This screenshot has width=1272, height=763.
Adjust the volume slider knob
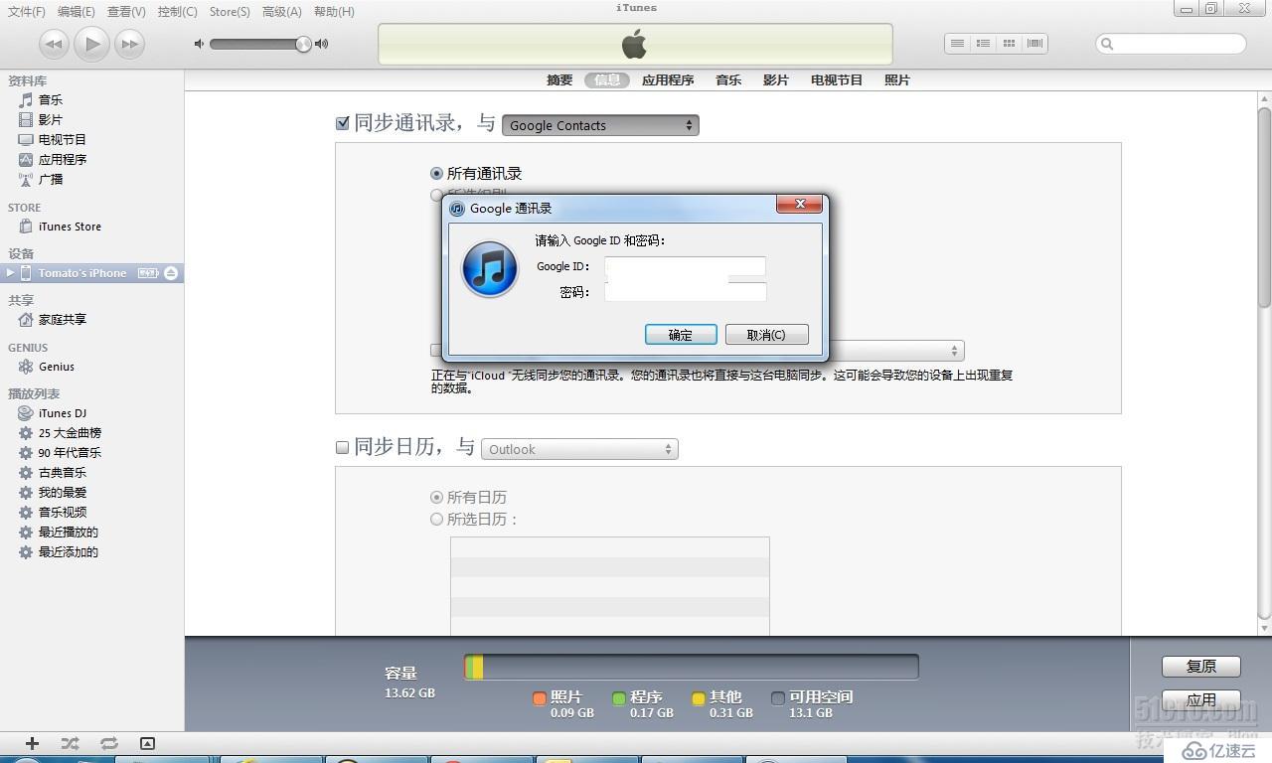point(303,44)
